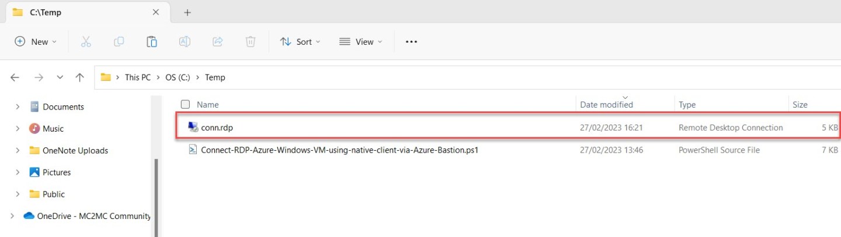The height and width of the screenshot is (237, 841).
Task: Click PowerShell Source File type cell
Action: 719,150
